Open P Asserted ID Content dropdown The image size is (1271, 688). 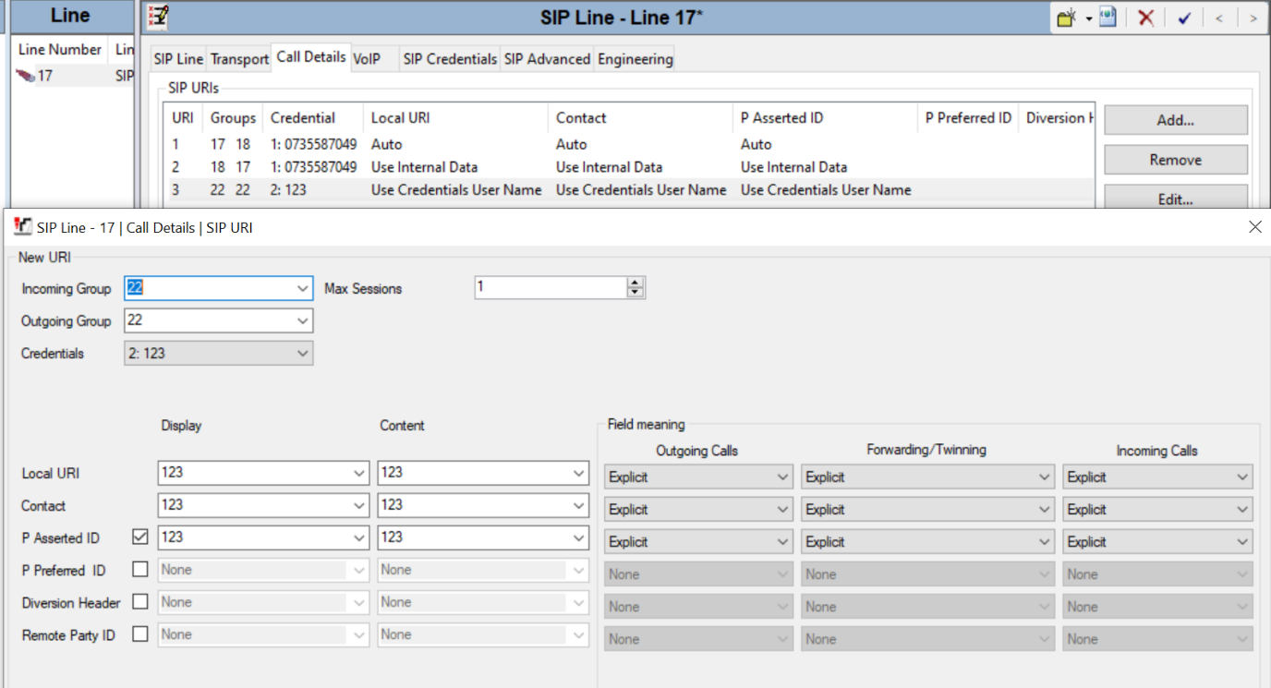pos(579,537)
